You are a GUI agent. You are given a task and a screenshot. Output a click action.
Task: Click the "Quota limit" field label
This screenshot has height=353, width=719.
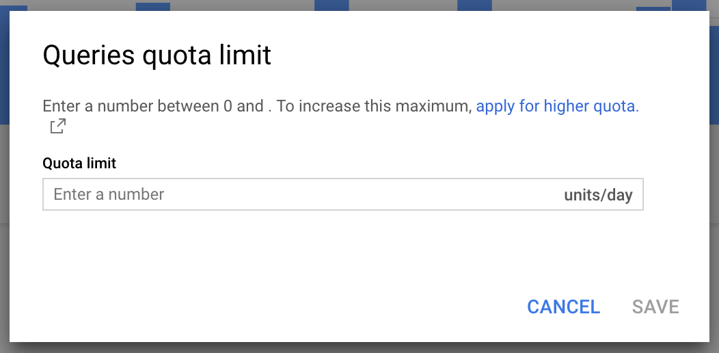coord(79,164)
